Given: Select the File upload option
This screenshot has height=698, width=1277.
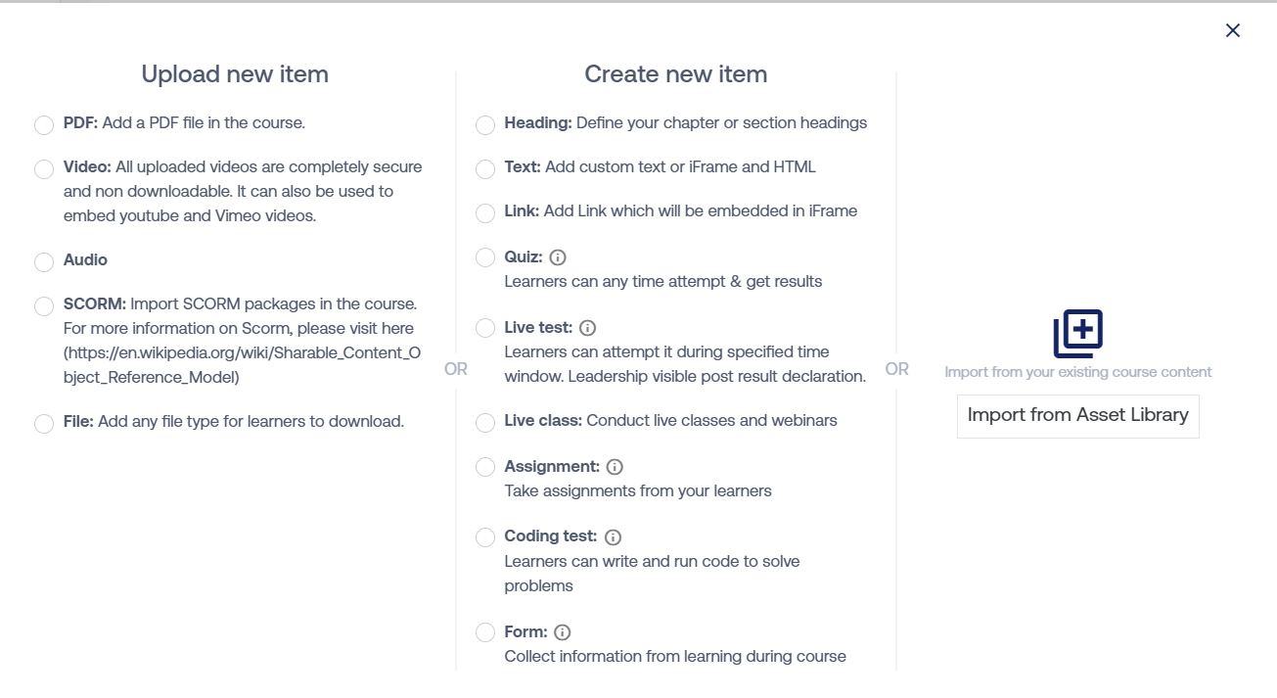Looking at the screenshot, I should [x=44, y=424].
